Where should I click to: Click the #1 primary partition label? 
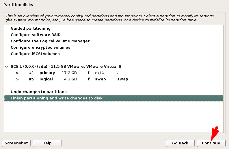42,73
